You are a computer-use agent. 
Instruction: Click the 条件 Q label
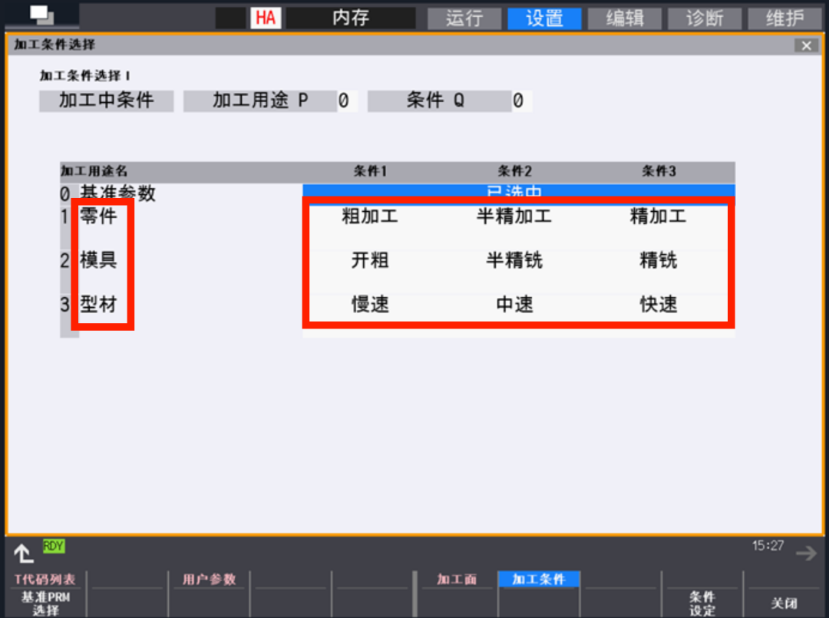[439, 101]
